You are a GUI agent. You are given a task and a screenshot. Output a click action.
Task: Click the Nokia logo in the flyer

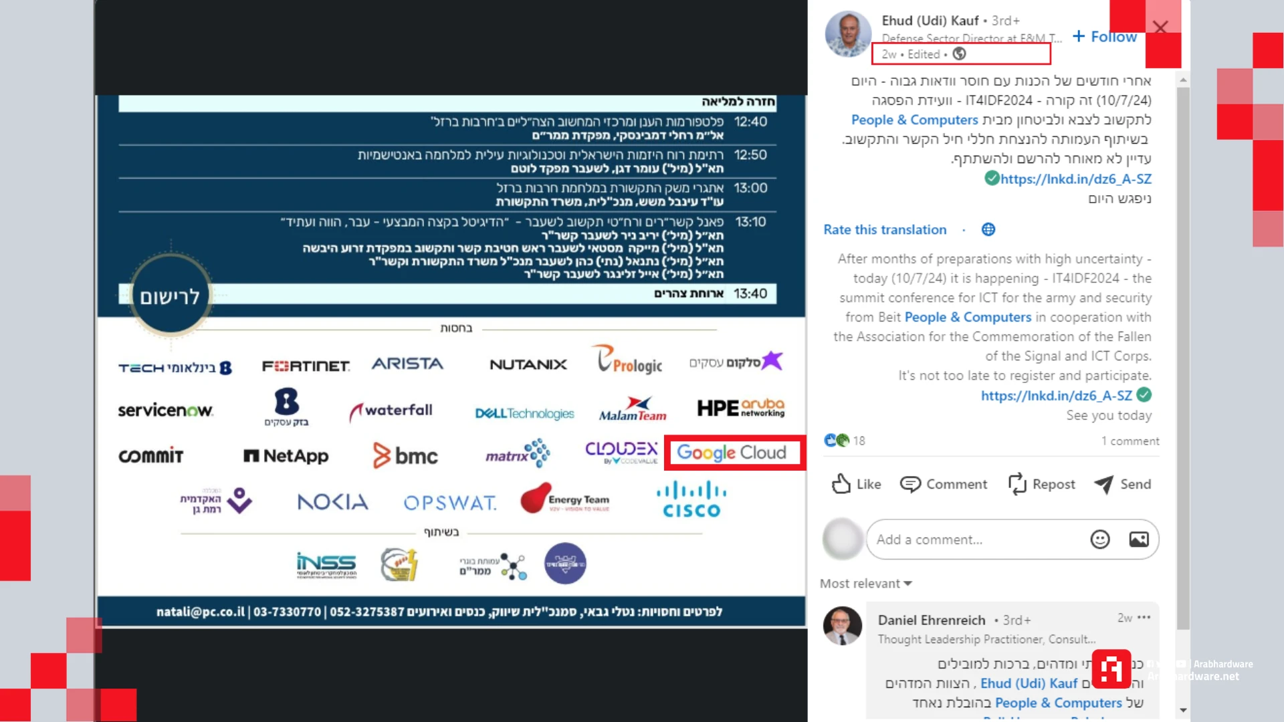[x=332, y=501]
